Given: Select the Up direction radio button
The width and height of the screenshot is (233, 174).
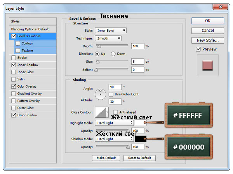Looking at the screenshot, I should coord(97,54).
